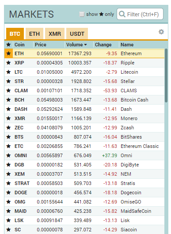The height and width of the screenshot is (234, 171).
Task: Star the DOGE coin row
Action: (x=8, y=192)
